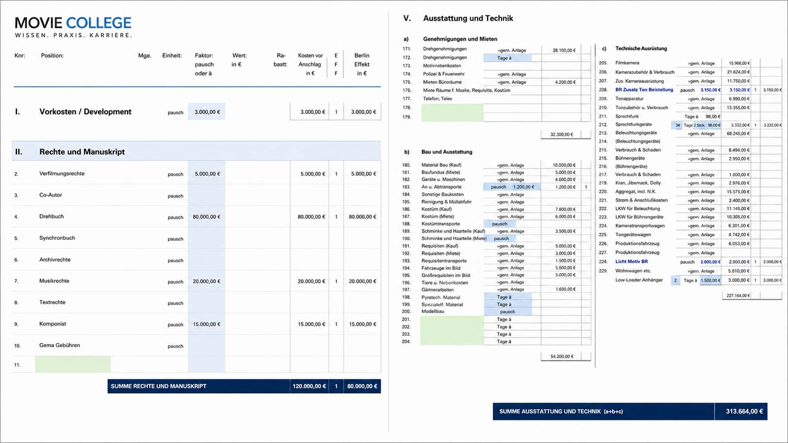Click the 'Requisitentransporte' entry
The width and height of the screenshot is (788, 443).
tap(444, 261)
